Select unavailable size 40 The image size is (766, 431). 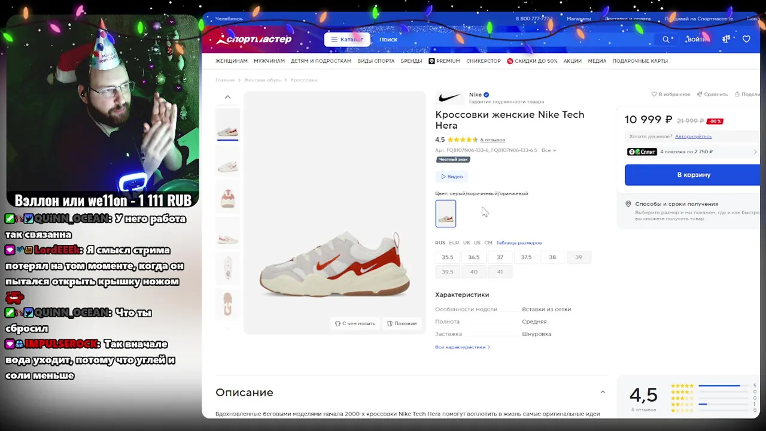474,272
